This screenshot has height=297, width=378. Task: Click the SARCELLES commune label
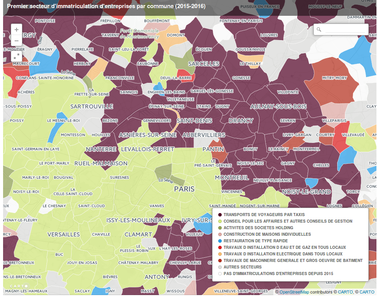point(204,64)
